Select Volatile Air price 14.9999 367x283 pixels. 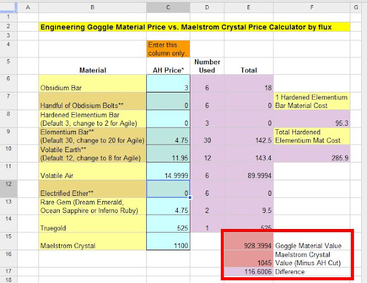[x=168, y=171]
